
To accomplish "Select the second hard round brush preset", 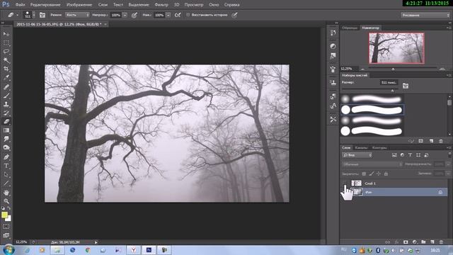I will (x=372, y=131).
